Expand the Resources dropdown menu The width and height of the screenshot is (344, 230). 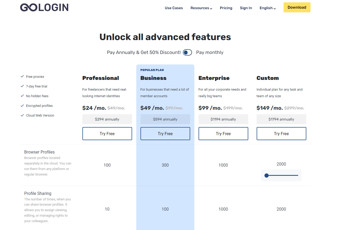pyautogui.click(x=201, y=8)
